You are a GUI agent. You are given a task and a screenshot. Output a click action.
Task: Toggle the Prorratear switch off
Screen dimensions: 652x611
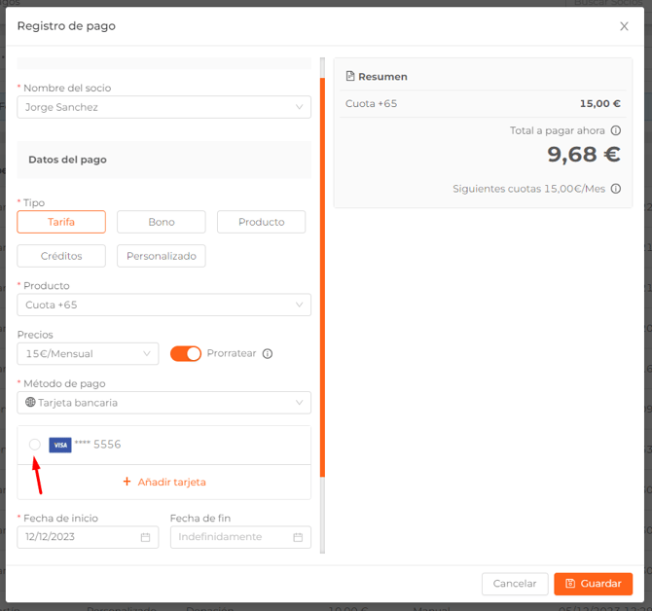coord(186,354)
